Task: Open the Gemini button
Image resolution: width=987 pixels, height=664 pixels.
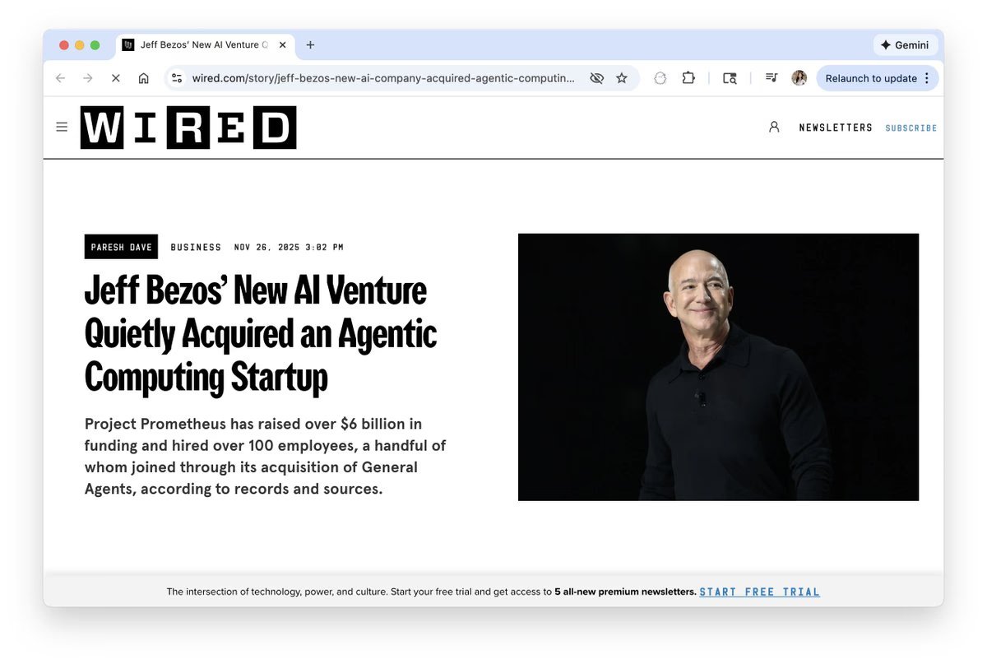Action: click(x=905, y=45)
